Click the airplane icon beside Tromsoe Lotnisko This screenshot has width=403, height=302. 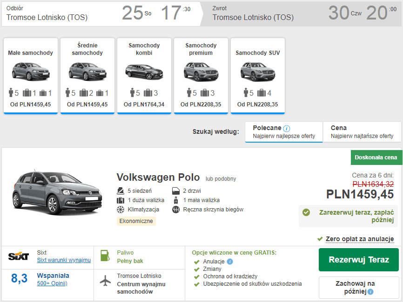[x=105, y=281]
